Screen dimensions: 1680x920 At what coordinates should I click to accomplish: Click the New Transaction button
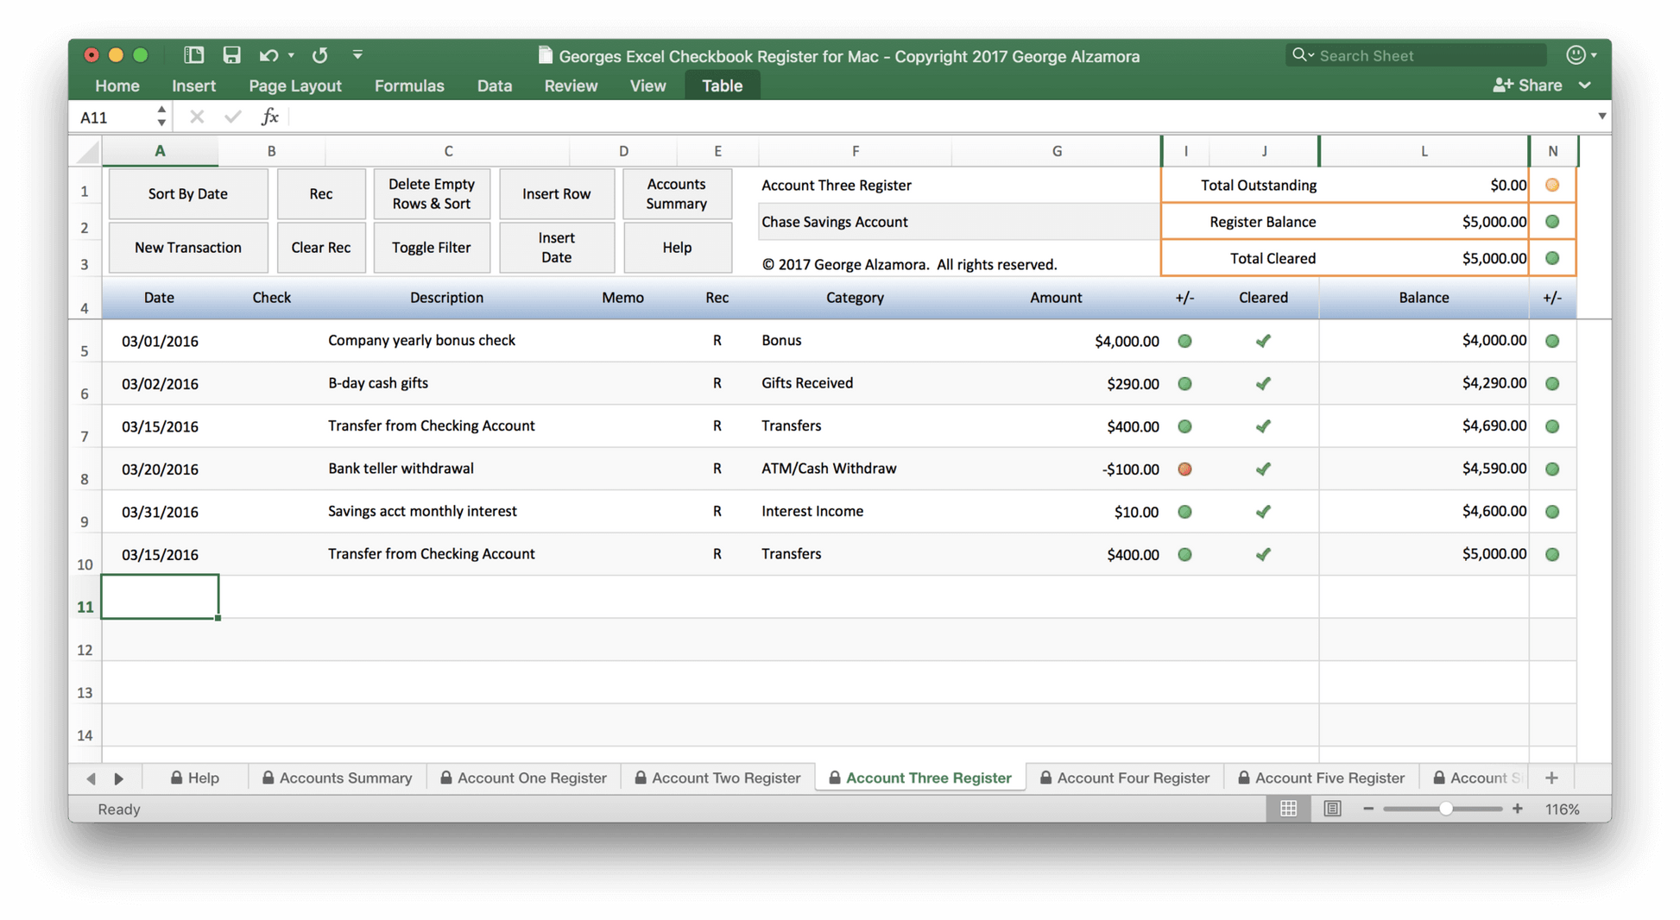pyautogui.click(x=188, y=248)
